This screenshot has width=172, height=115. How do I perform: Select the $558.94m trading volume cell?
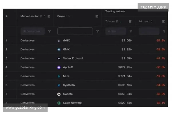[125, 94]
